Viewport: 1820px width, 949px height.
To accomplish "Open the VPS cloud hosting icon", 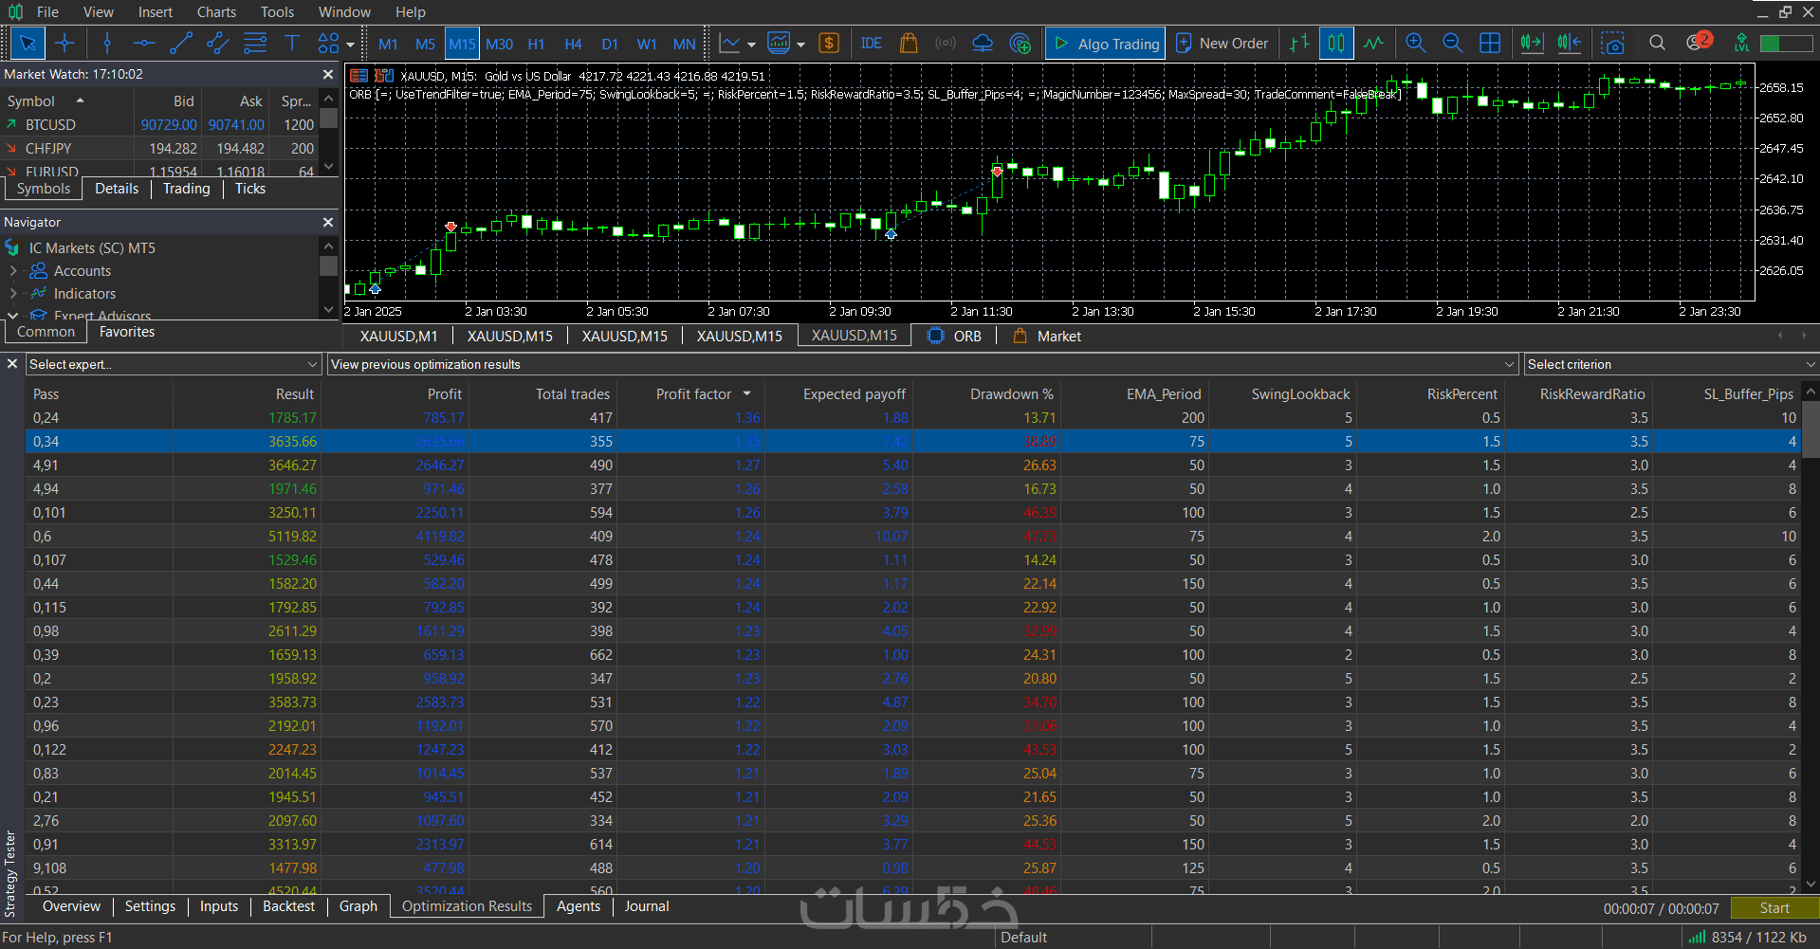I will point(984,44).
